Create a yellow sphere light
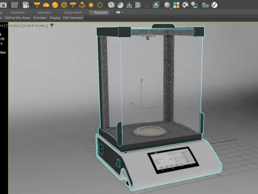258x194 pixels. tap(55, 5)
